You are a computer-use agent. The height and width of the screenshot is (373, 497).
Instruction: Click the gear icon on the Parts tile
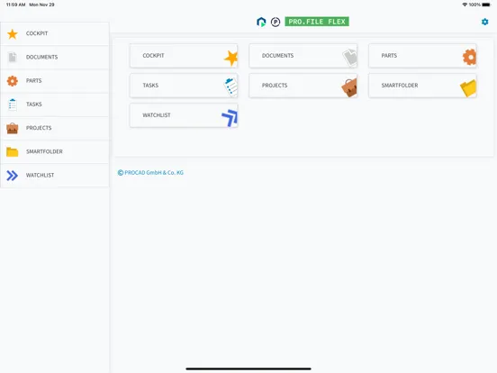click(x=469, y=57)
